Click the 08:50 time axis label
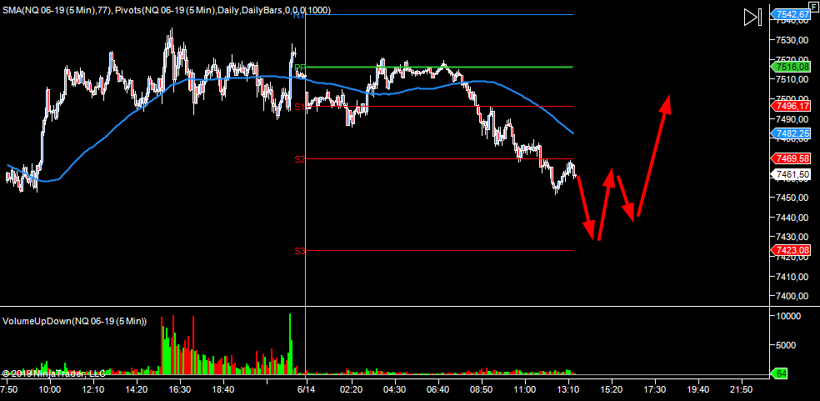Image resolution: width=820 pixels, height=401 pixels. coord(481,390)
